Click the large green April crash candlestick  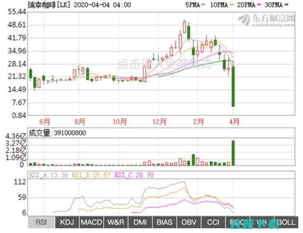point(233,86)
